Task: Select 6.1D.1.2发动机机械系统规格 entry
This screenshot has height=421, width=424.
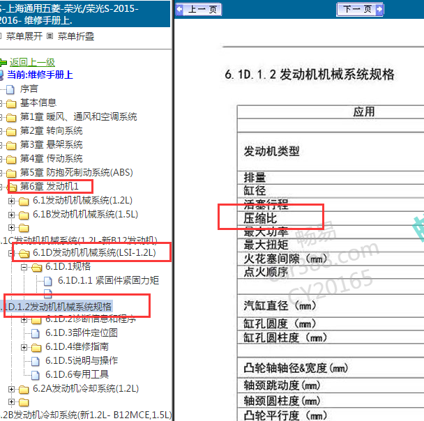Action: click(x=56, y=307)
